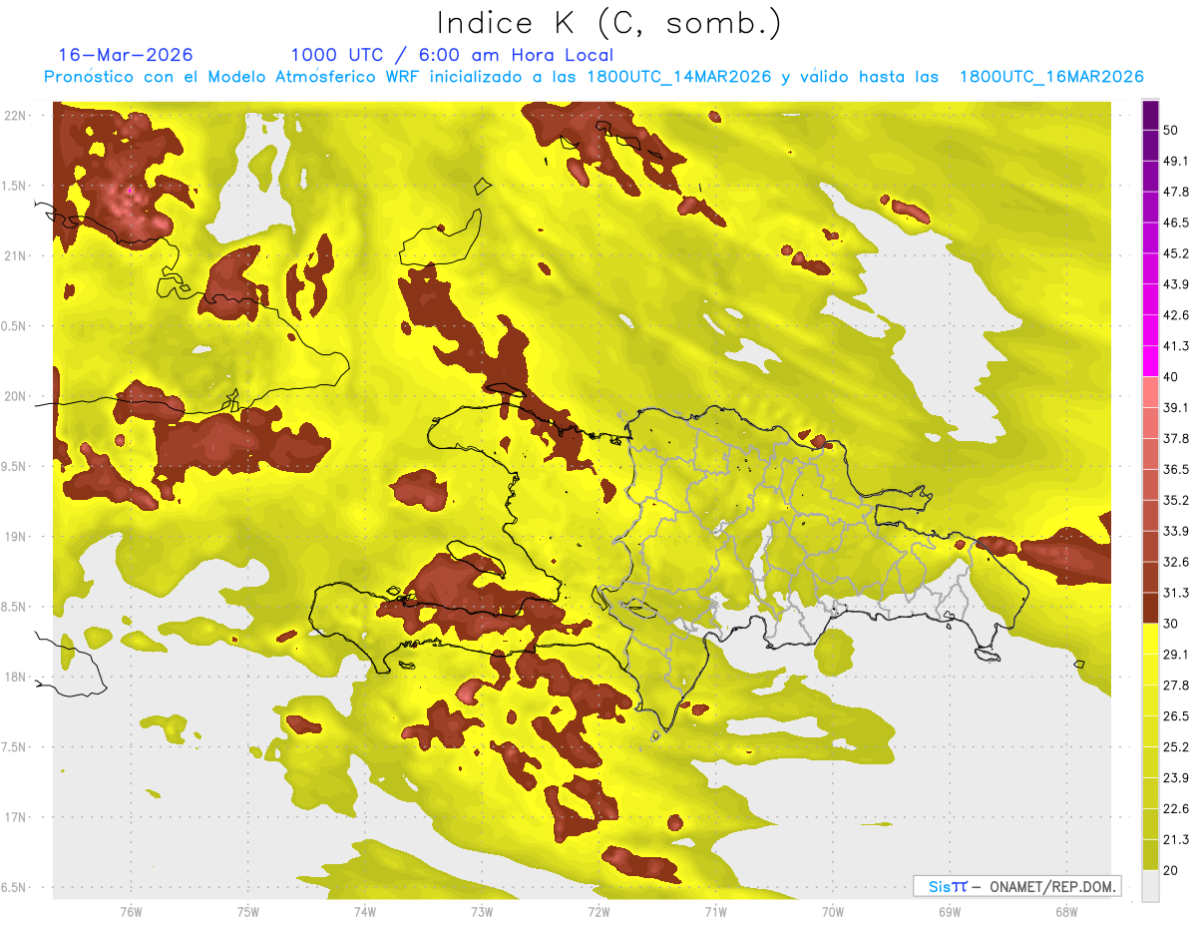The height and width of the screenshot is (925, 1197).
Task: Click the colorbar value 20 at bottom
Action: click(1171, 870)
